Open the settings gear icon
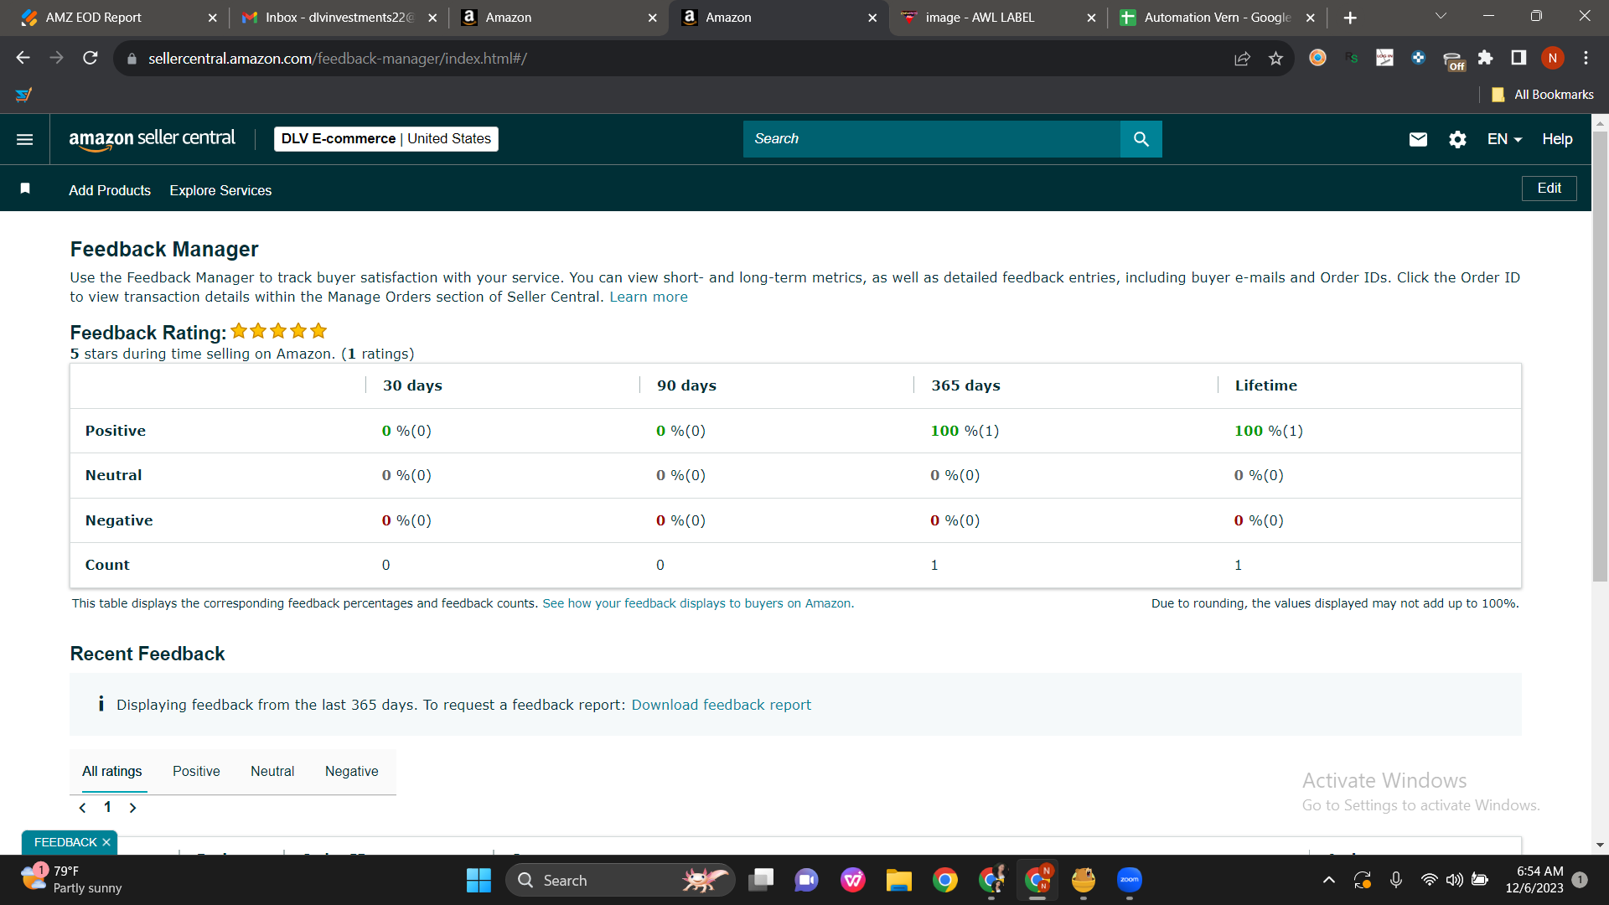1609x905 pixels. (x=1457, y=139)
